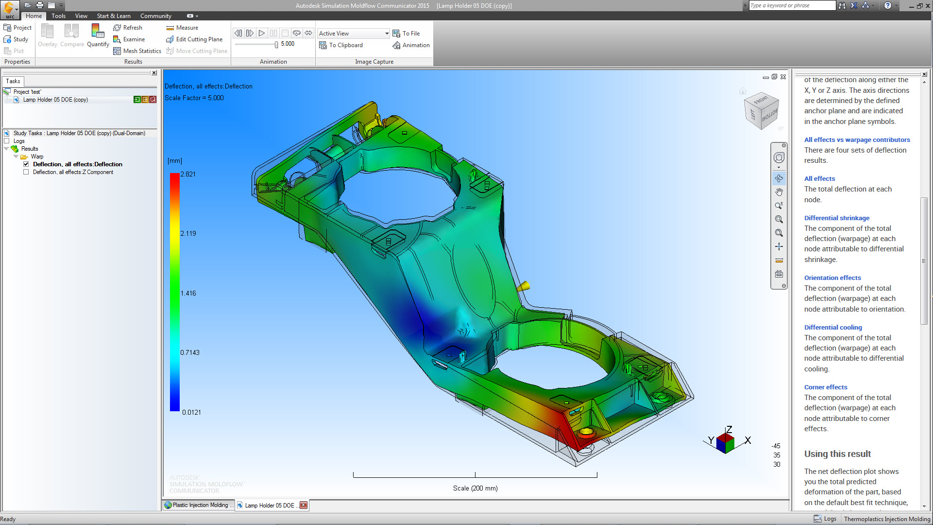Screen dimensions: 933x525
Task: Toggle animation bounce mode
Action: coord(308,33)
